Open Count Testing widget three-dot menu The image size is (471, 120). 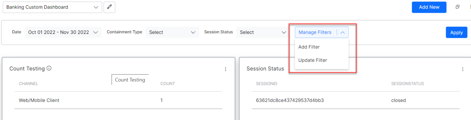226,69
